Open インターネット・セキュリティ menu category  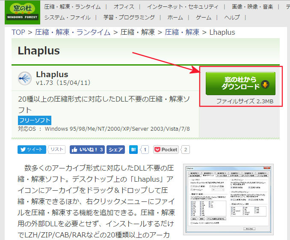pos(183,7)
